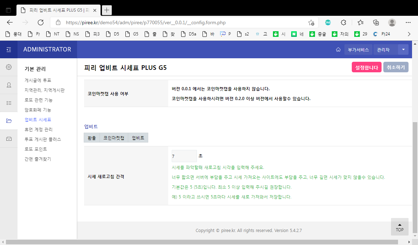Open the member user sidebar icon
The width and height of the screenshot is (418, 245).
coord(9,85)
